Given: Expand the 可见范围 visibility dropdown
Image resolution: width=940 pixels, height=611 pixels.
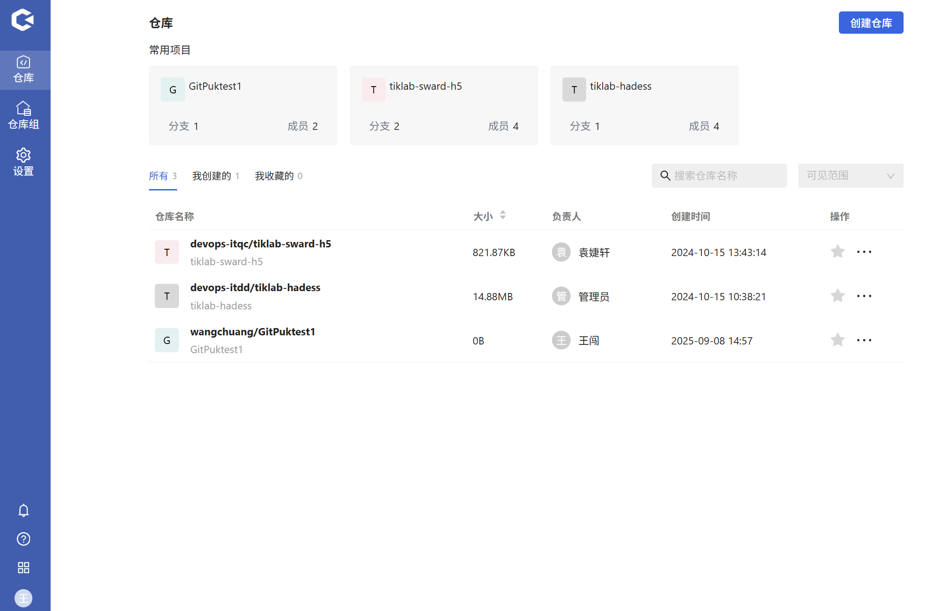Looking at the screenshot, I should click(850, 175).
